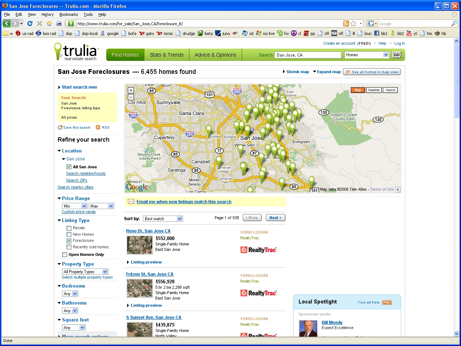The height and width of the screenshot is (346, 461).
Task: Click See all homes in map view
Action: pos(372,72)
